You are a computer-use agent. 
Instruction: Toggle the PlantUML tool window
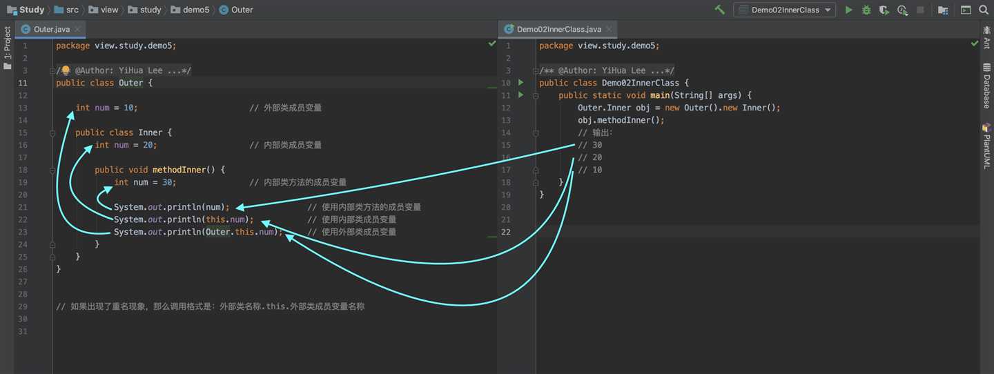[986, 146]
